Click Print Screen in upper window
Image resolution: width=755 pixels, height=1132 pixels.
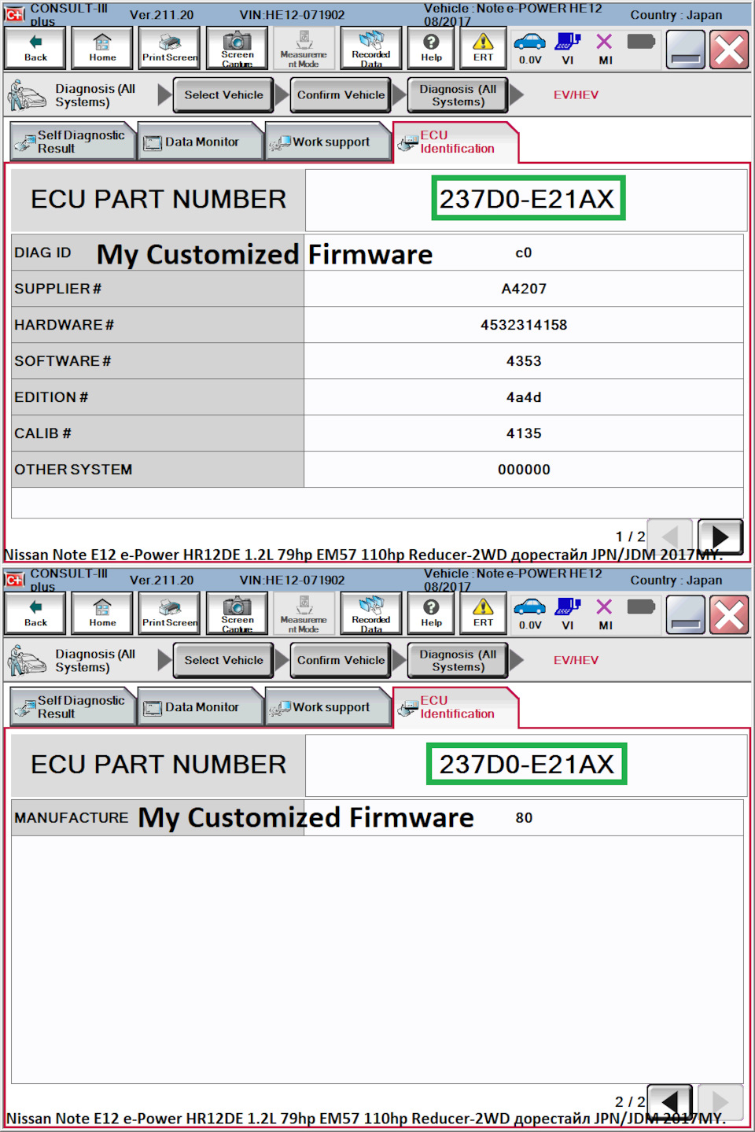170,48
